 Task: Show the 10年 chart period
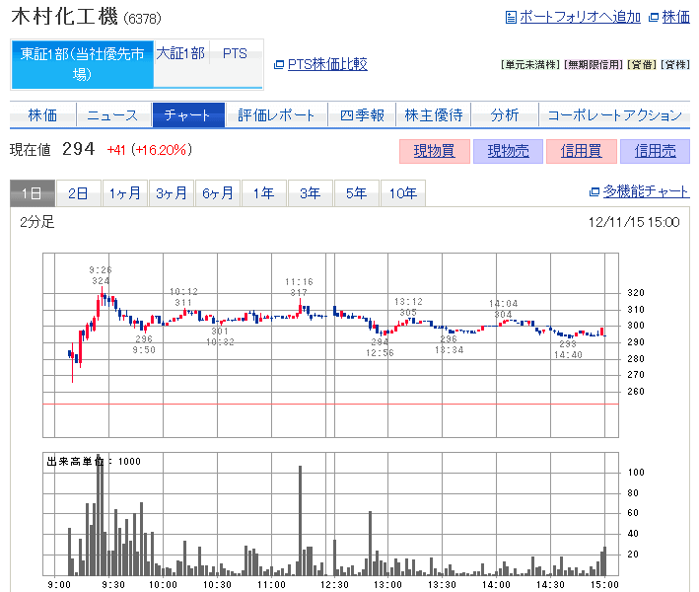[x=403, y=193]
